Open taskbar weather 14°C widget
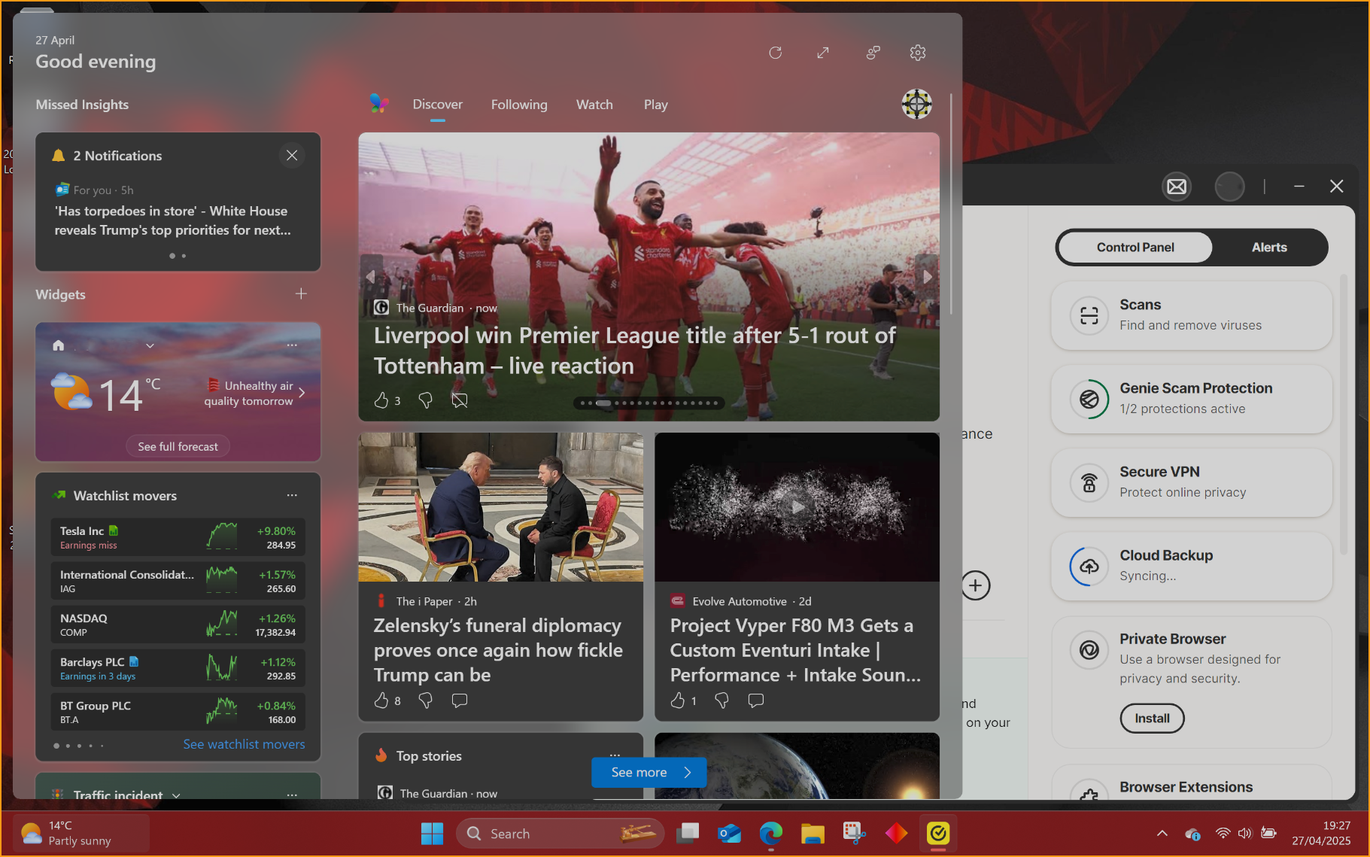 click(x=81, y=833)
